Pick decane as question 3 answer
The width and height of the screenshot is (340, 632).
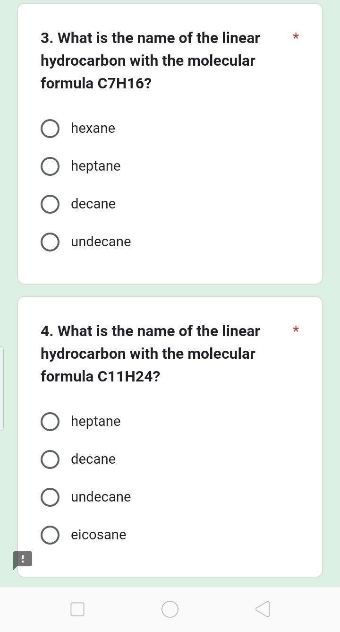tap(50, 204)
